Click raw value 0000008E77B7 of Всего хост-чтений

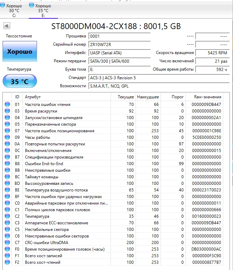click(x=207, y=262)
